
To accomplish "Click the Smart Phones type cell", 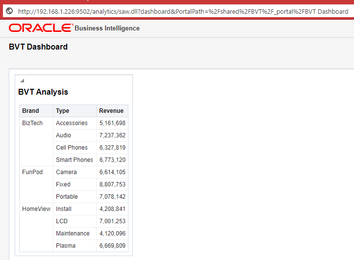I will (75, 160).
